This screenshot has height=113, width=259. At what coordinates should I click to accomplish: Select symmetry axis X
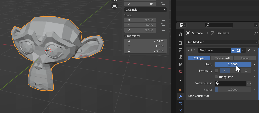225,71
